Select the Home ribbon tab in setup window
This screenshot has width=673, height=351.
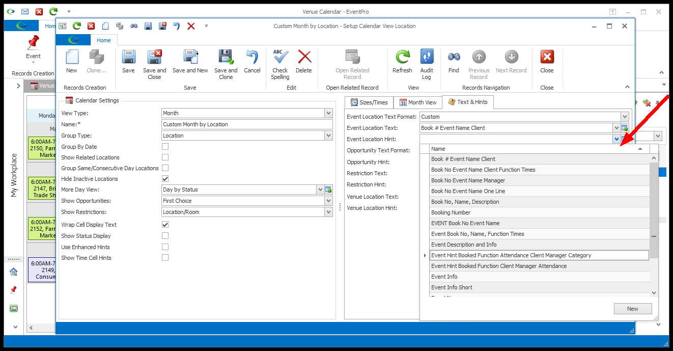coord(104,40)
